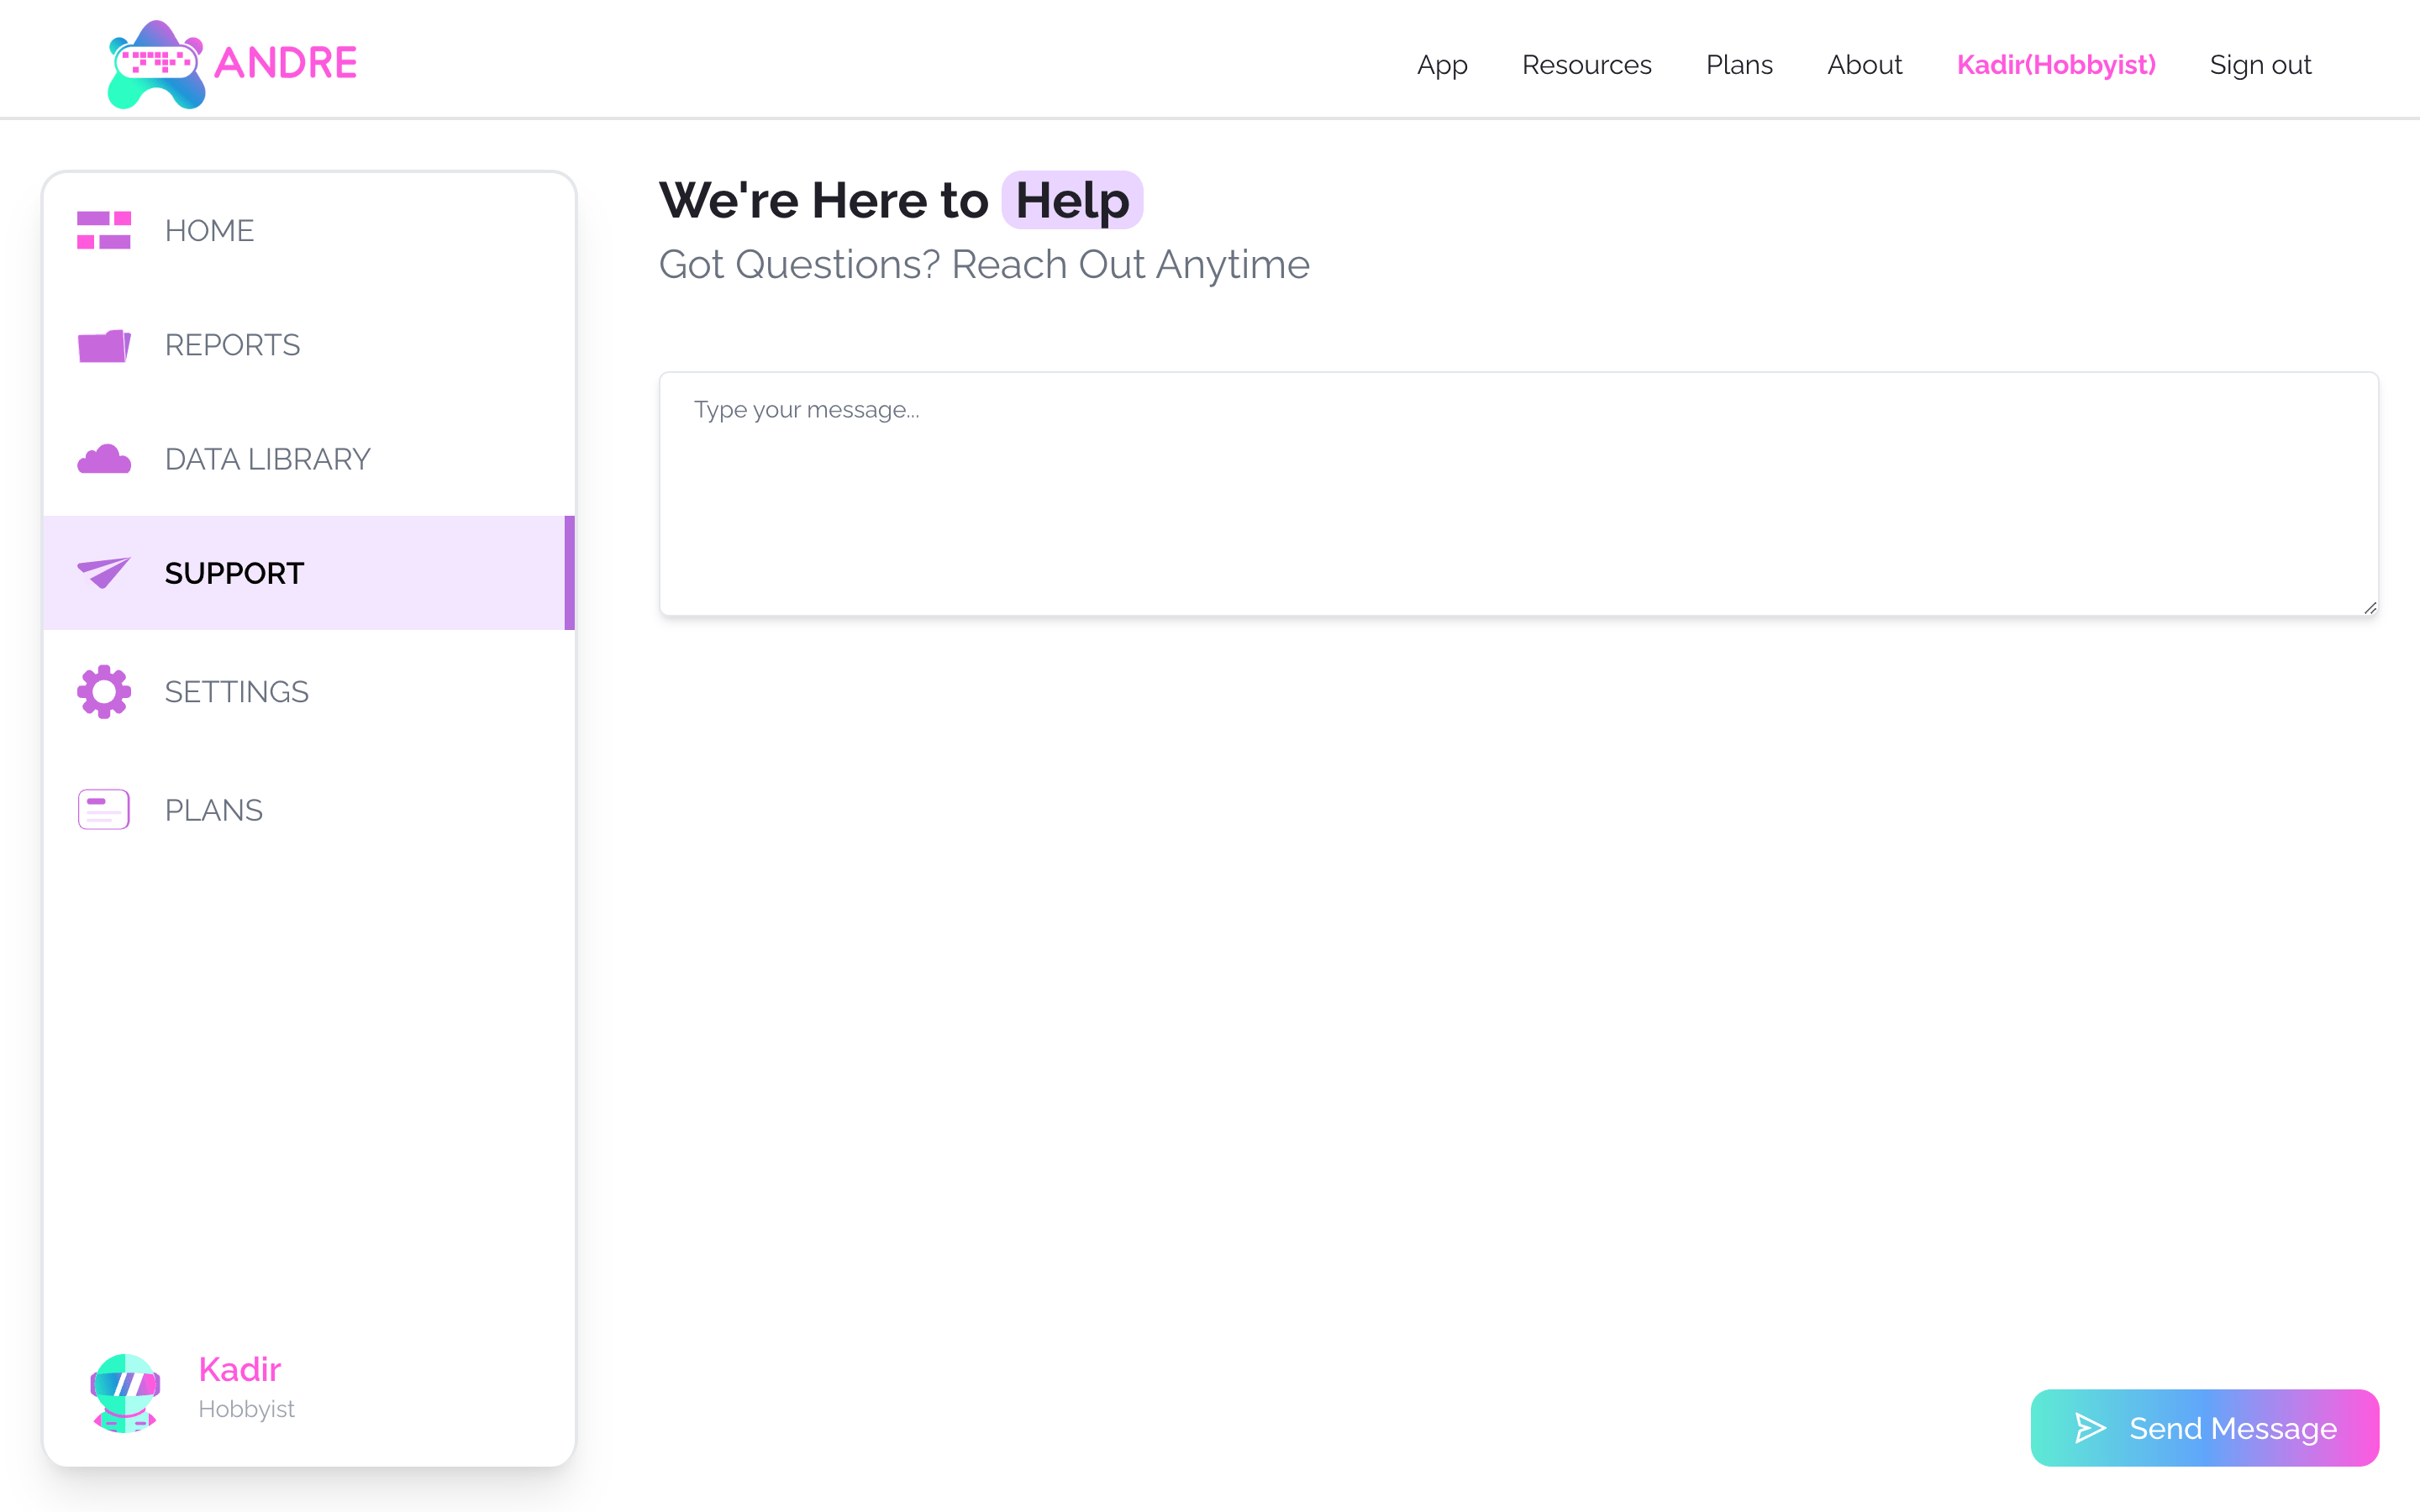Click the Settings gear icon

click(104, 691)
